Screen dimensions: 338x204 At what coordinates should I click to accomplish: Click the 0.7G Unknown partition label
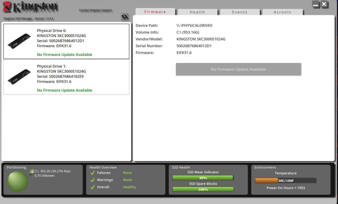coord(44,176)
